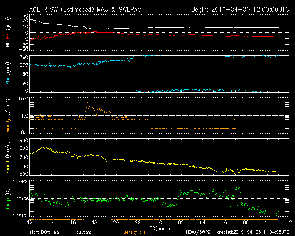Click the "14" hour label on the time axis

[x=51, y=222]
